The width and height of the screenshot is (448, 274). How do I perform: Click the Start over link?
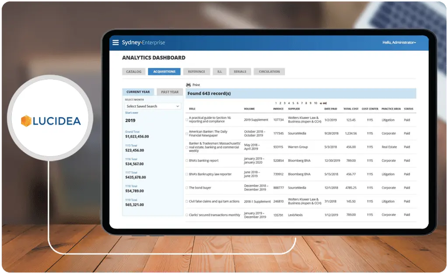click(x=132, y=113)
